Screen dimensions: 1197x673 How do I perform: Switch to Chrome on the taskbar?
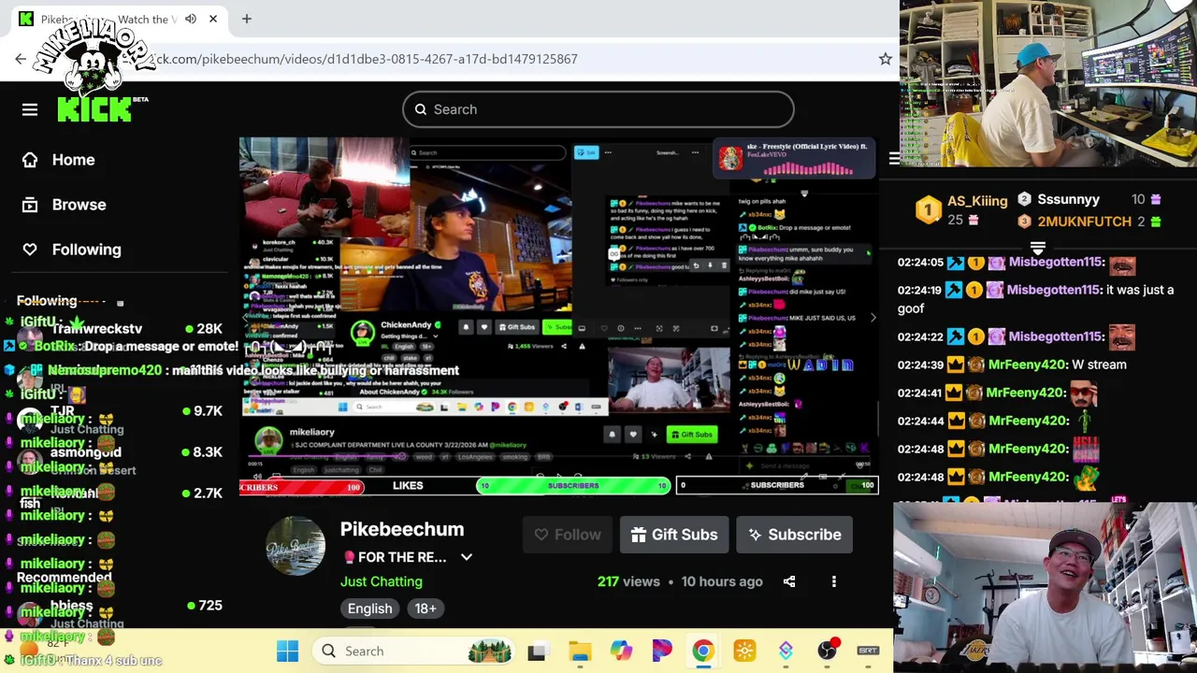(703, 651)
